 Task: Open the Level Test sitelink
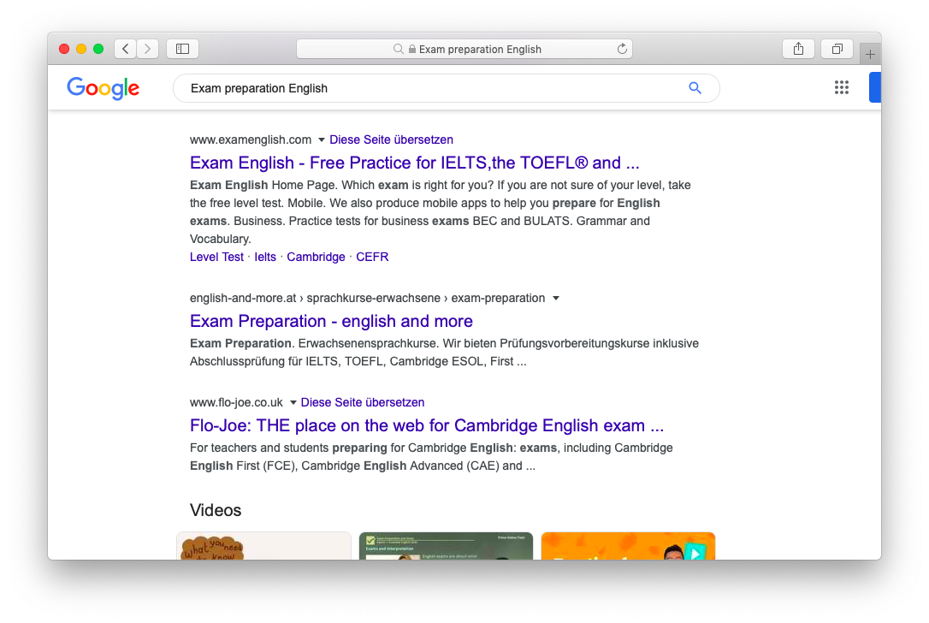[x=216, y=257]
